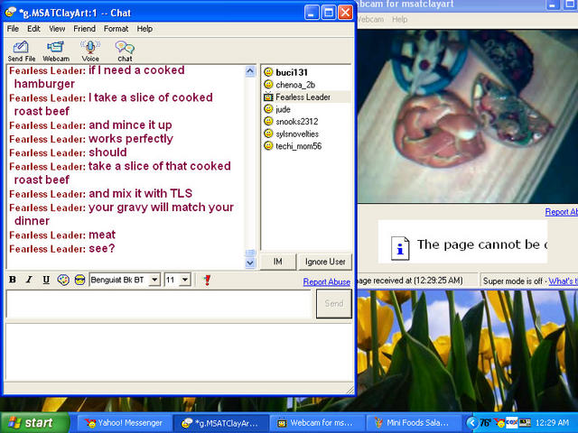Open the Webcam toolbar icon

tap(56, 51)
